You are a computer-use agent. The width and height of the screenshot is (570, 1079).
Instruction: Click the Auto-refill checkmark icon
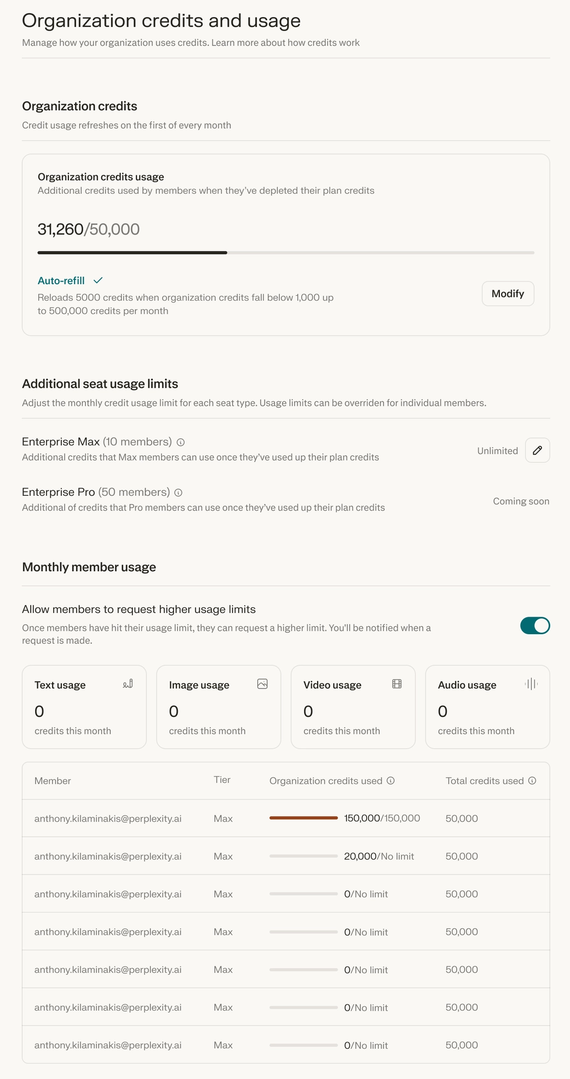click(x=98, y=280)
